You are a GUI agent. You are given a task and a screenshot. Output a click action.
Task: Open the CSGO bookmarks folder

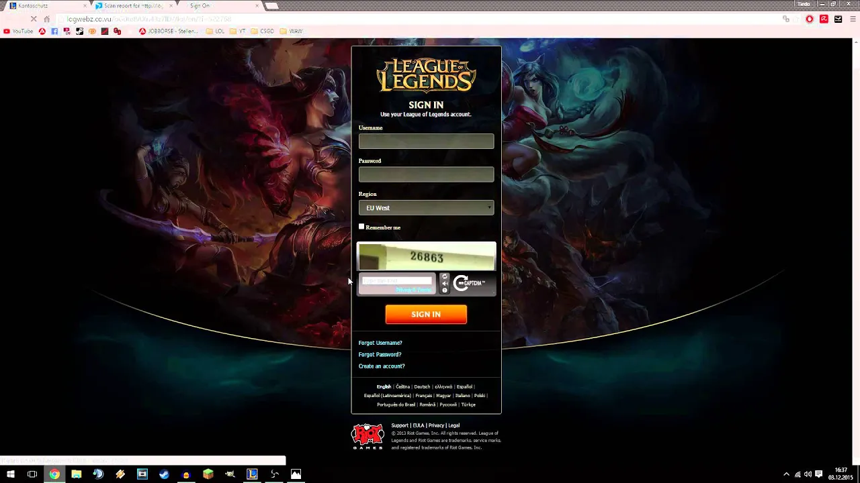coord(262,31)
